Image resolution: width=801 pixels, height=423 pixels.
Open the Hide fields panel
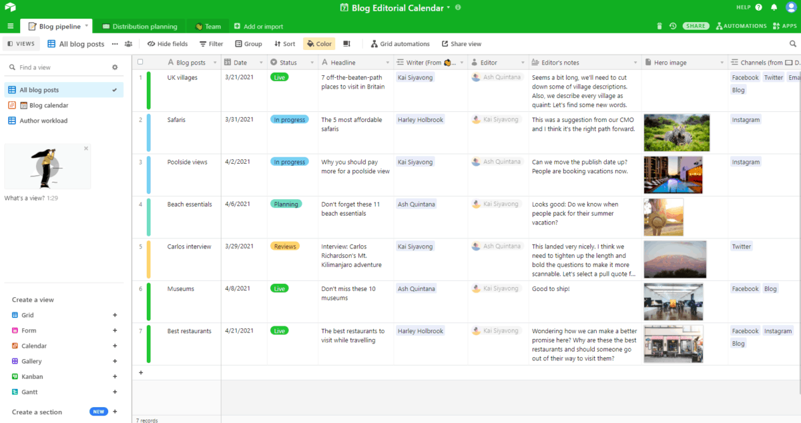(x=167, y=43)
